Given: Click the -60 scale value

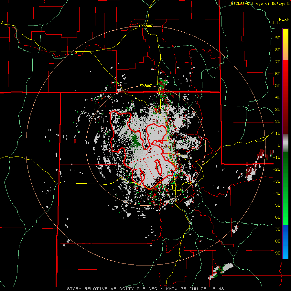Looking at the screenshot, I should [276, 217].
